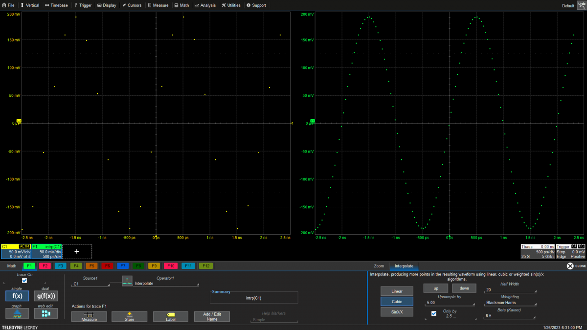This screenshot has height=330, width=587.
Task: Select the web edit function icon
Action: pyautogui.click(x=46, y=313)
